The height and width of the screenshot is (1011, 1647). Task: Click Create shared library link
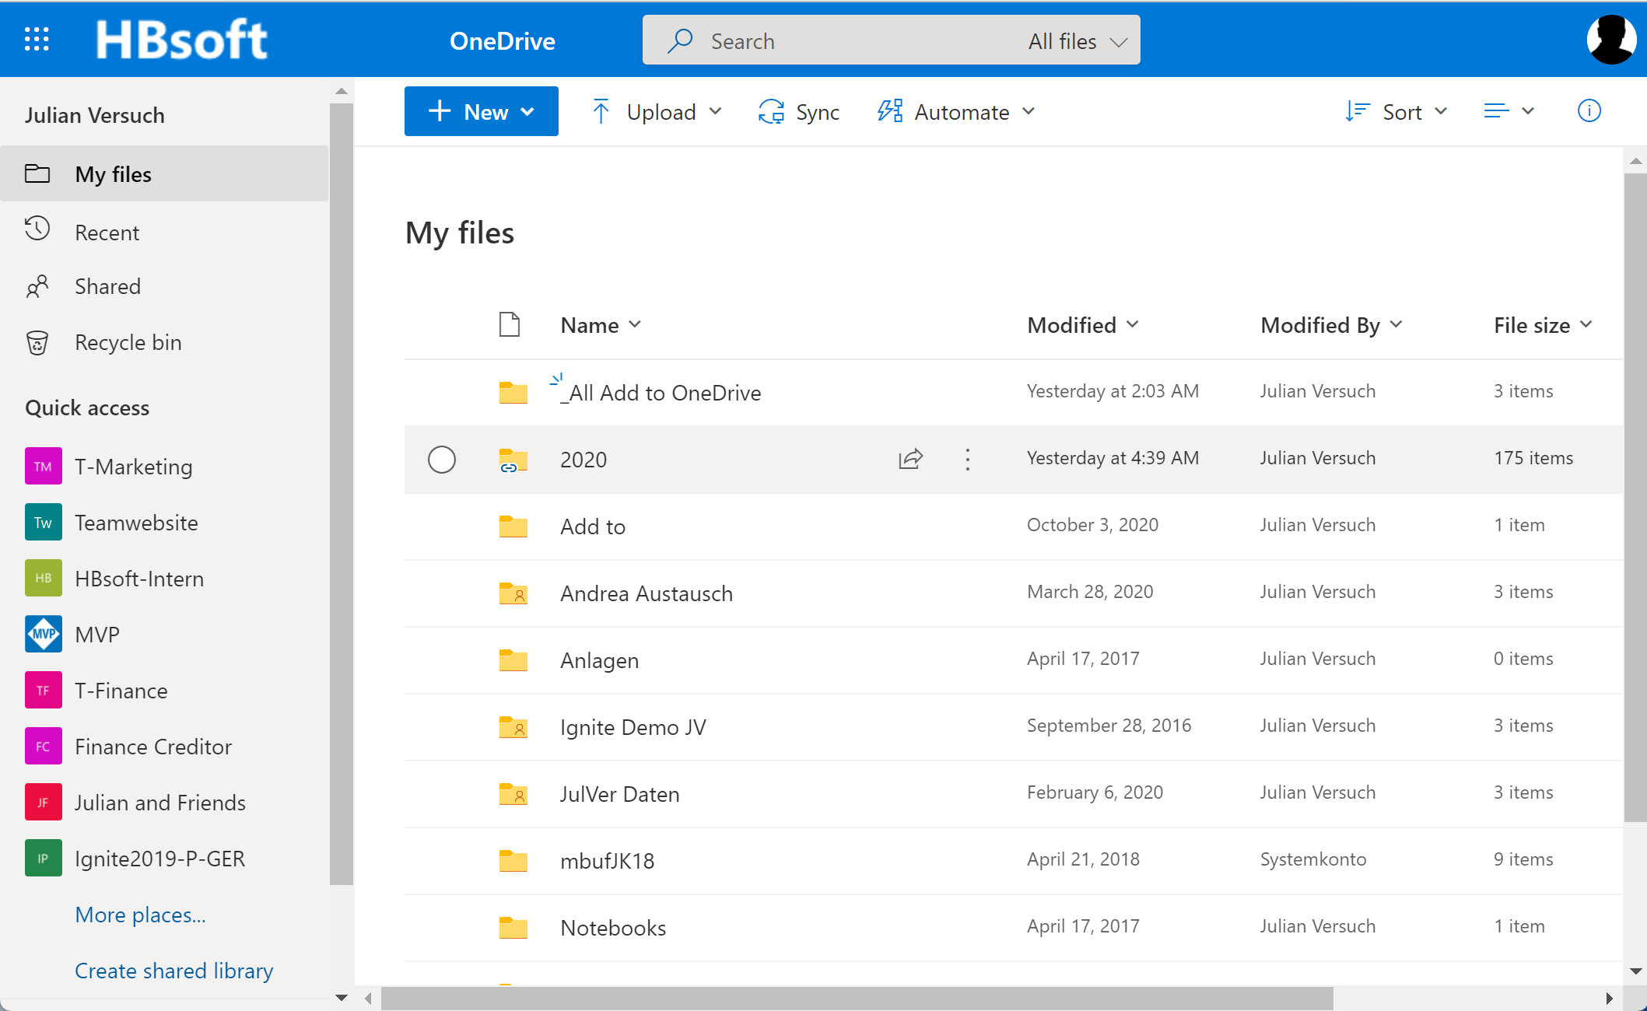173,971
